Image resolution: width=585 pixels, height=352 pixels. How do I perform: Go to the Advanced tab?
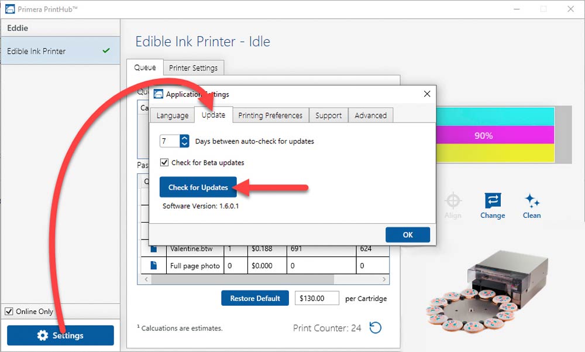point(370,115)
